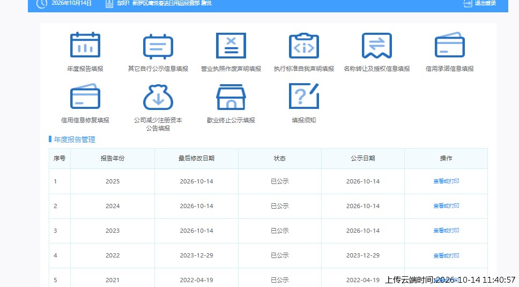Click the 年度报告管理 section heading
Screen dimensions: 519x287
[x=75, y=139]
